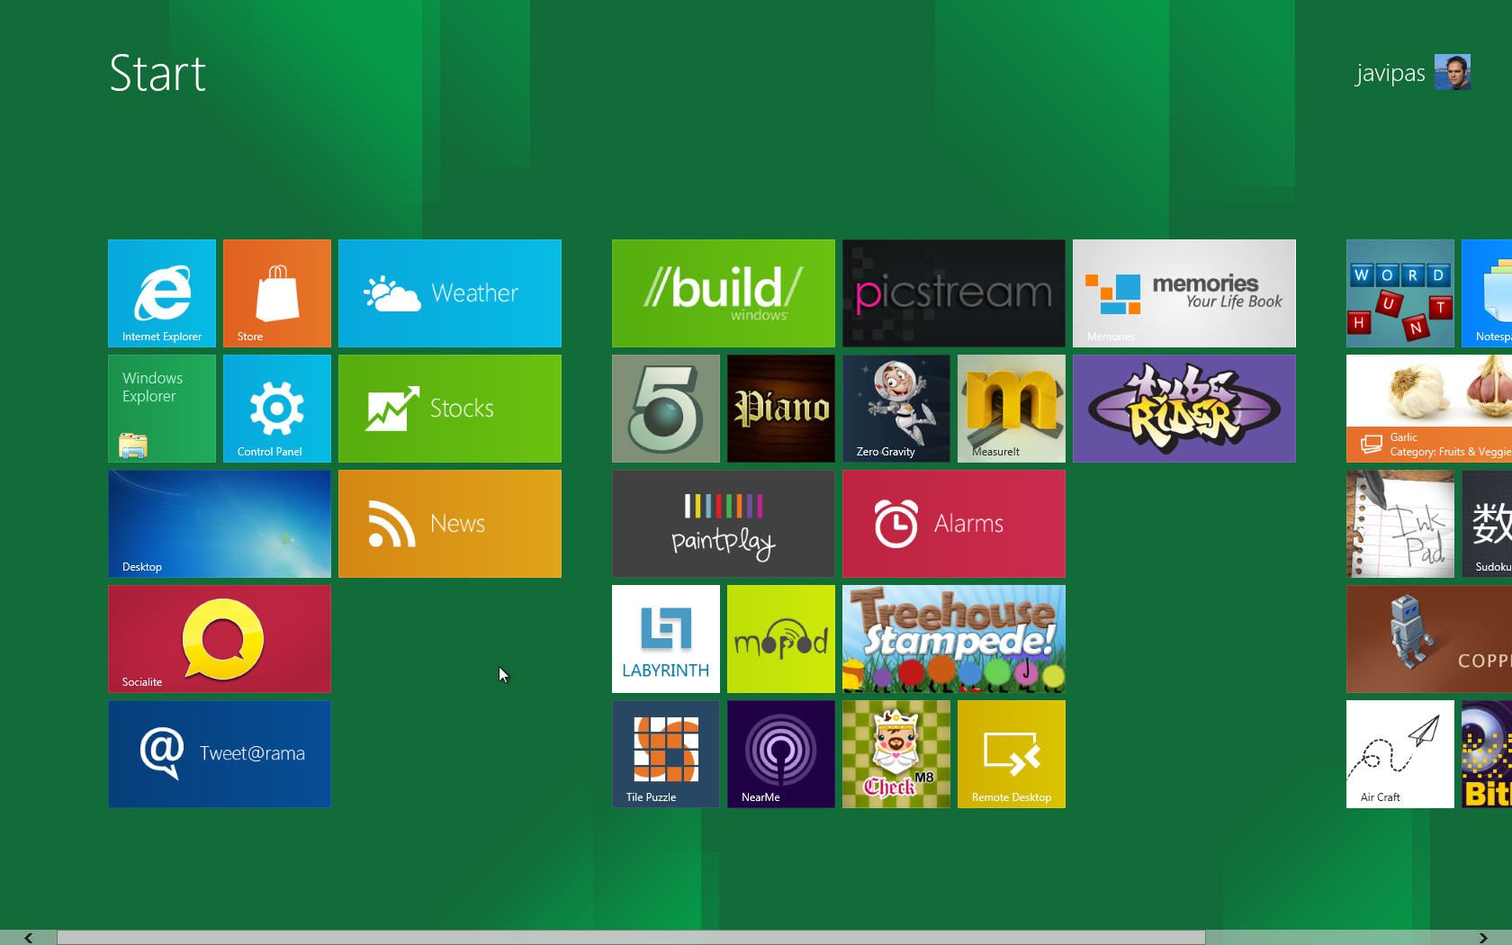The width and height of the screenshot is (1512, 945).
Task: Click the left scroll arrow
Action: point(29,938)
